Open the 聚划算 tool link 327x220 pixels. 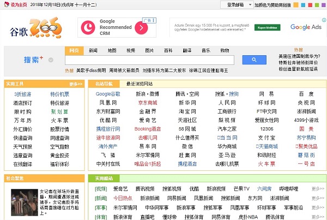pos(59,112)
